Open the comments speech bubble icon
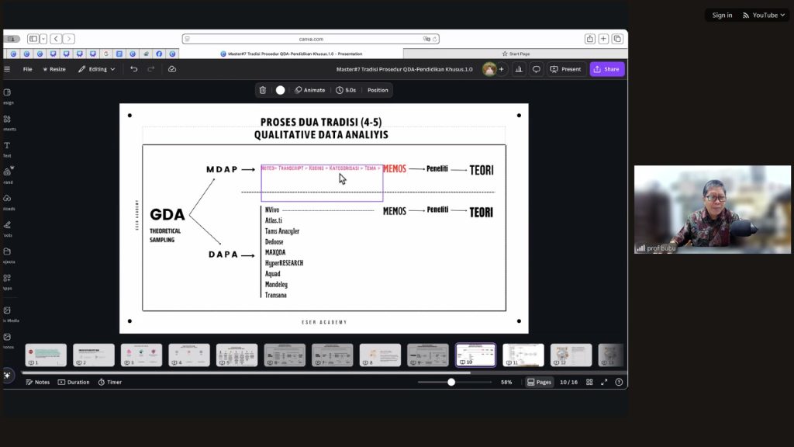This screenshot has height=447, width=794. 536,69
